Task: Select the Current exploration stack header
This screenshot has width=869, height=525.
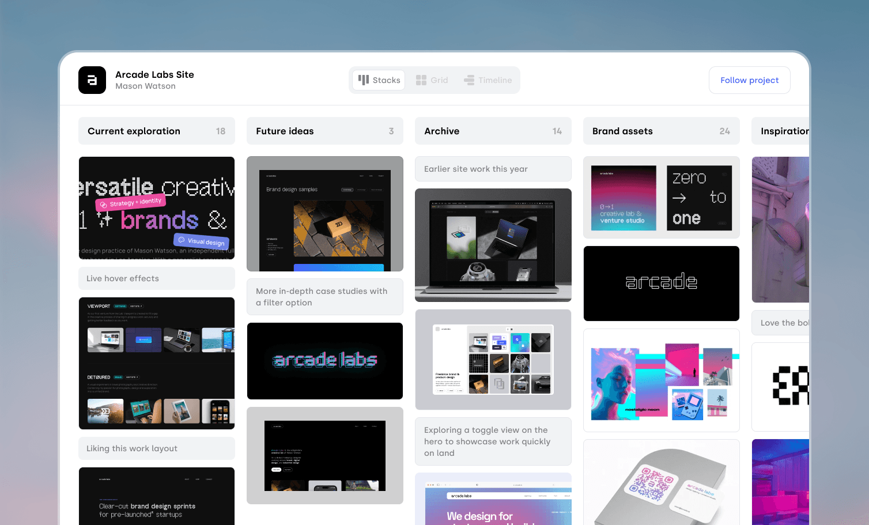Action: coord(157,131)
